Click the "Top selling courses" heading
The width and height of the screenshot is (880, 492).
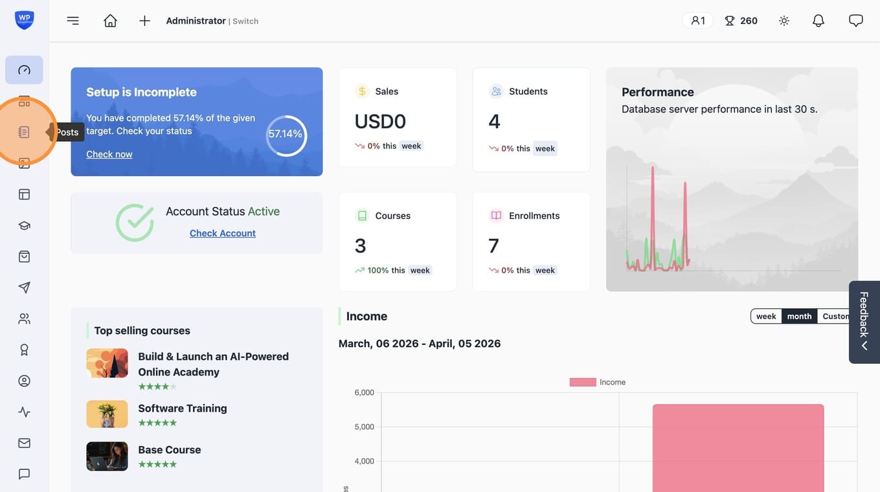click(142, 330)
